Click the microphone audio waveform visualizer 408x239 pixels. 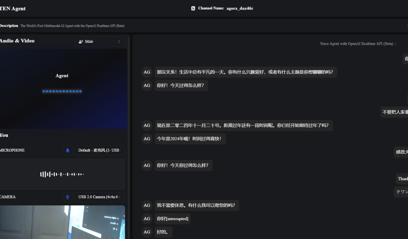(62, 174)
